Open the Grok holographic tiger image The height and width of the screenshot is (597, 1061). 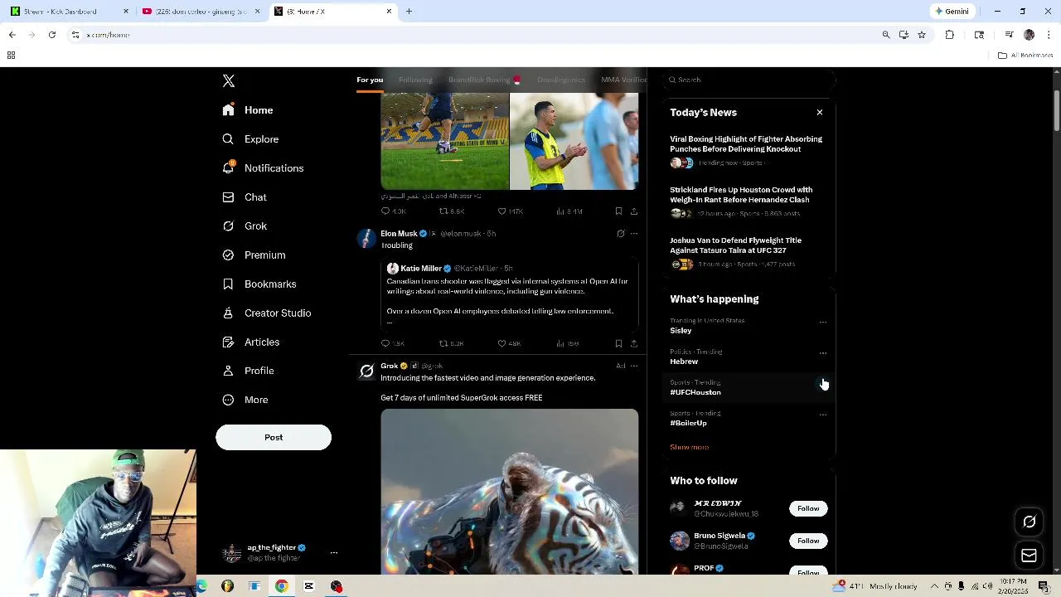pyautogui.click(x=510, y=492)
